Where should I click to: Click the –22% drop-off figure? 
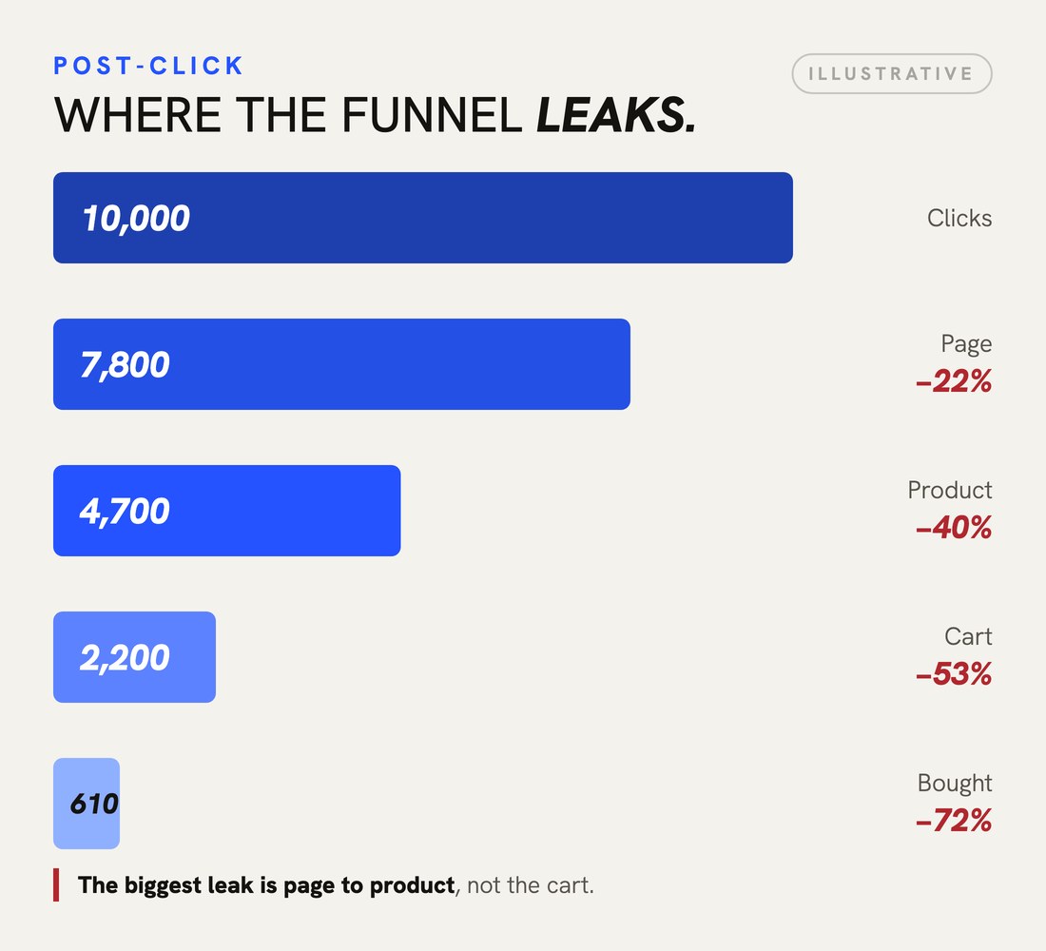[x=954, y=381]
